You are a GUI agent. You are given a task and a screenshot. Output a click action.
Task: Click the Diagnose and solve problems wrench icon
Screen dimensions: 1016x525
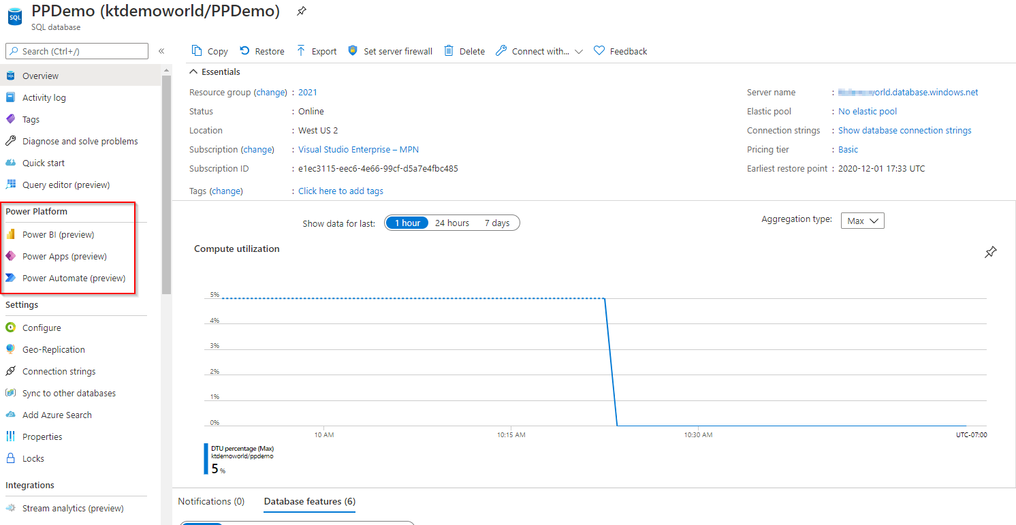coord(10,141)
